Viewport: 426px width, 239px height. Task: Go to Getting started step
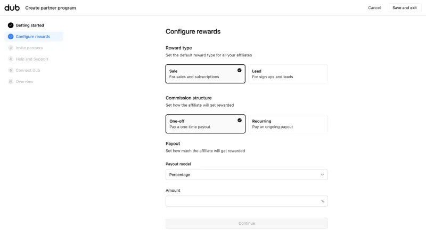point(30,25)
